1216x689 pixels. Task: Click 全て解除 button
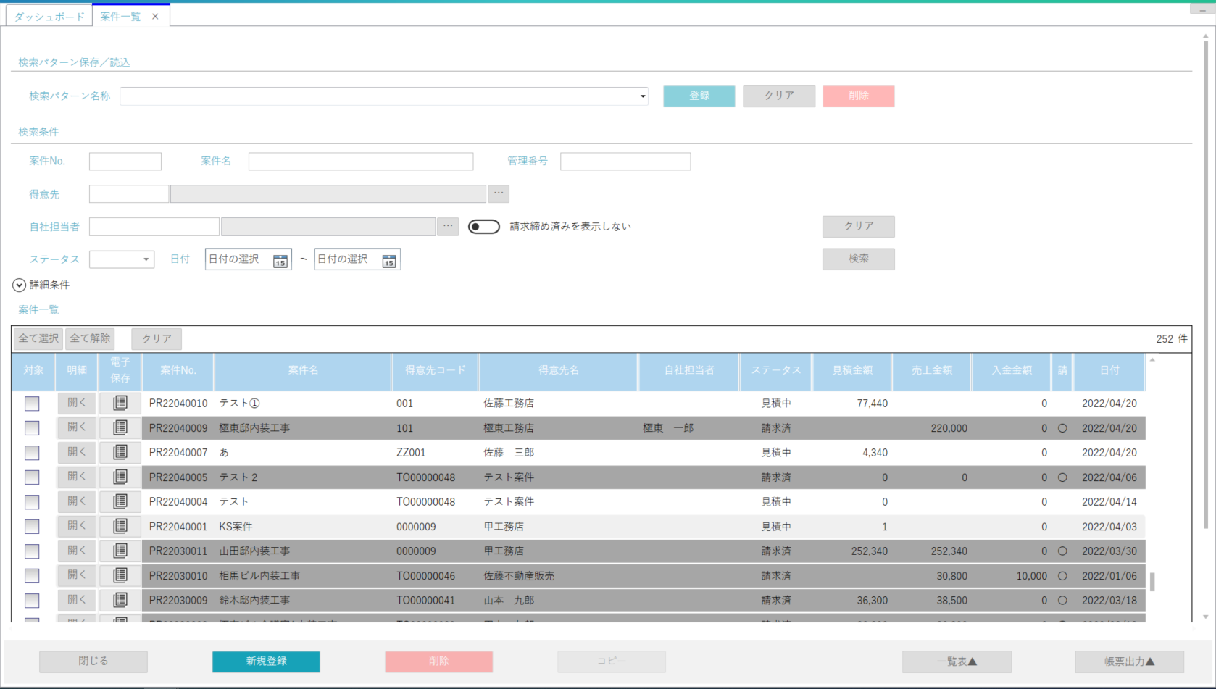(x=90, y=338)
